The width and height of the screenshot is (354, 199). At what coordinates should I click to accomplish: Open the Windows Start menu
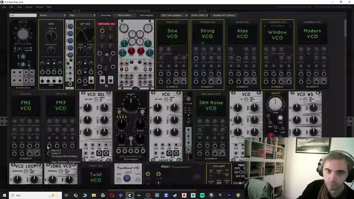click(4, 195)
